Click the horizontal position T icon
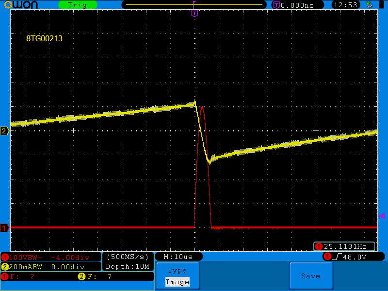388x291 pixels. click(x=276, y=5)
